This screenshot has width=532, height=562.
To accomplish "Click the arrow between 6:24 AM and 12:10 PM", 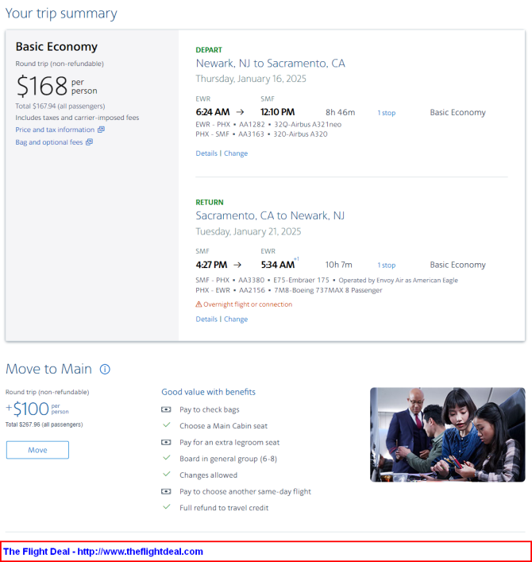I will [240, 112].
